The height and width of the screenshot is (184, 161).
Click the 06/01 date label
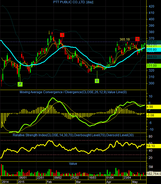tap(23, 178)
